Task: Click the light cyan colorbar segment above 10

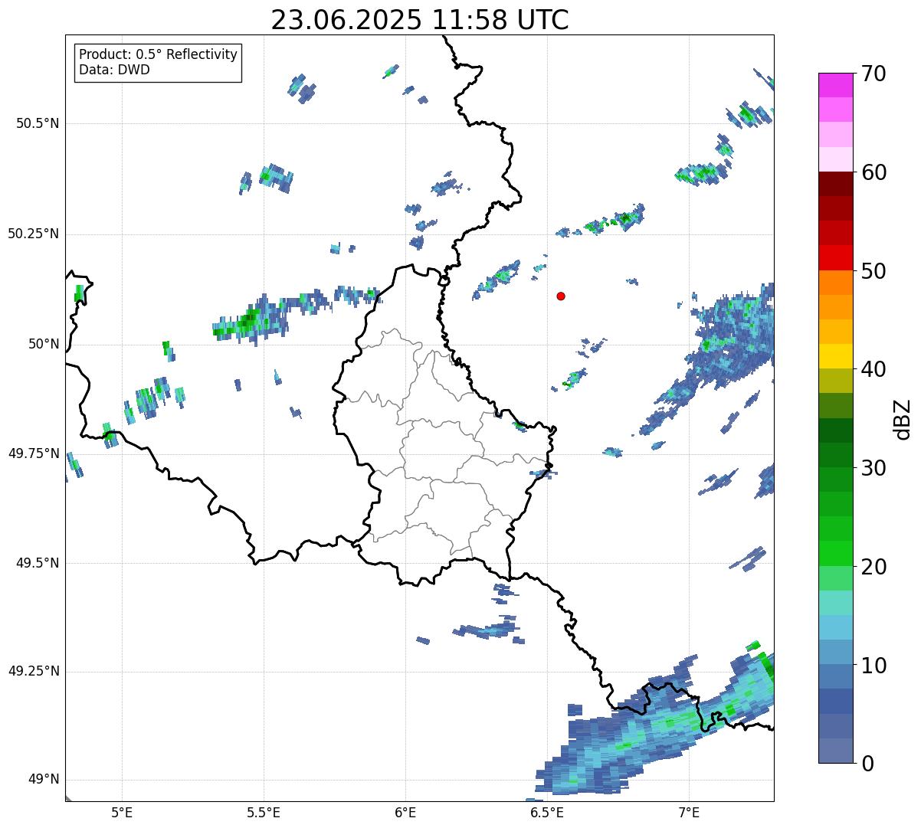Action: [x=835, y=628]
